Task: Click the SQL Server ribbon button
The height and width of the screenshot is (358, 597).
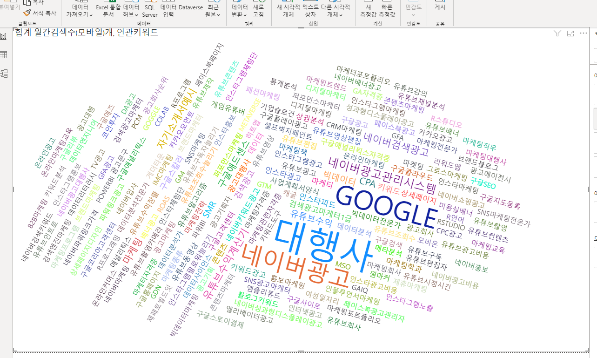Action: coord(150,11)
